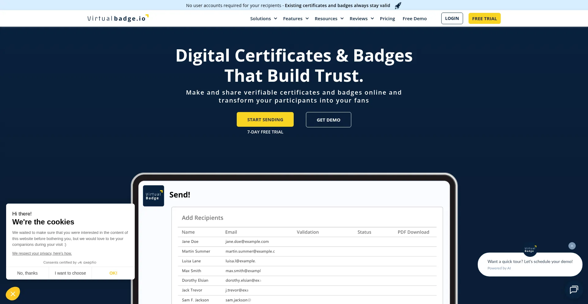
Task: Expand the Features dropdown menu
Action: pyautogui.click(x=296, y=19)
